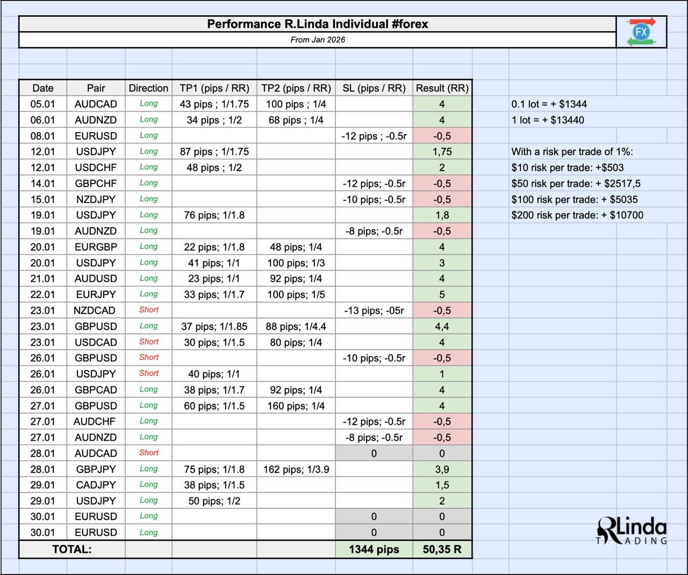Select the USDCHF pair cell
688x575 pixels.
tap(96, 168)
